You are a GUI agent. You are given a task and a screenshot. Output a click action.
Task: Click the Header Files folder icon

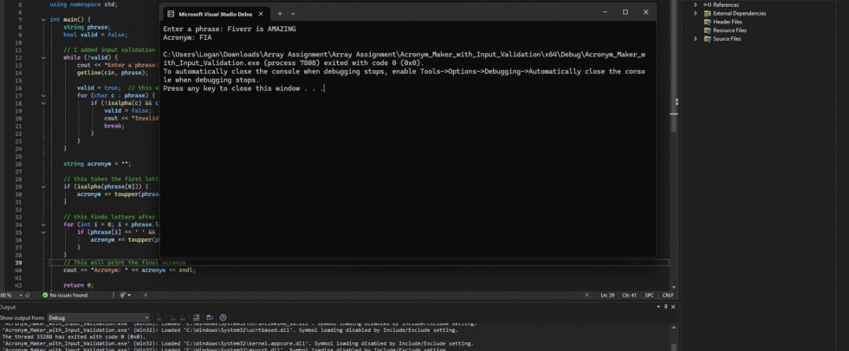point(707,22)
